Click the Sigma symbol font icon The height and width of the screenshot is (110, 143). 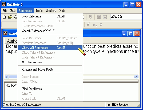(x=101, y=24)
